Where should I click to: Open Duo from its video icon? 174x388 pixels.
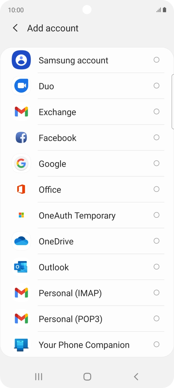coord(21,86)
